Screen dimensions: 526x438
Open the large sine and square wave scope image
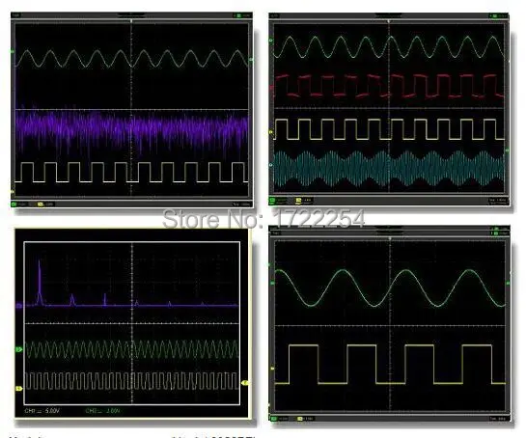click(390, 324)
